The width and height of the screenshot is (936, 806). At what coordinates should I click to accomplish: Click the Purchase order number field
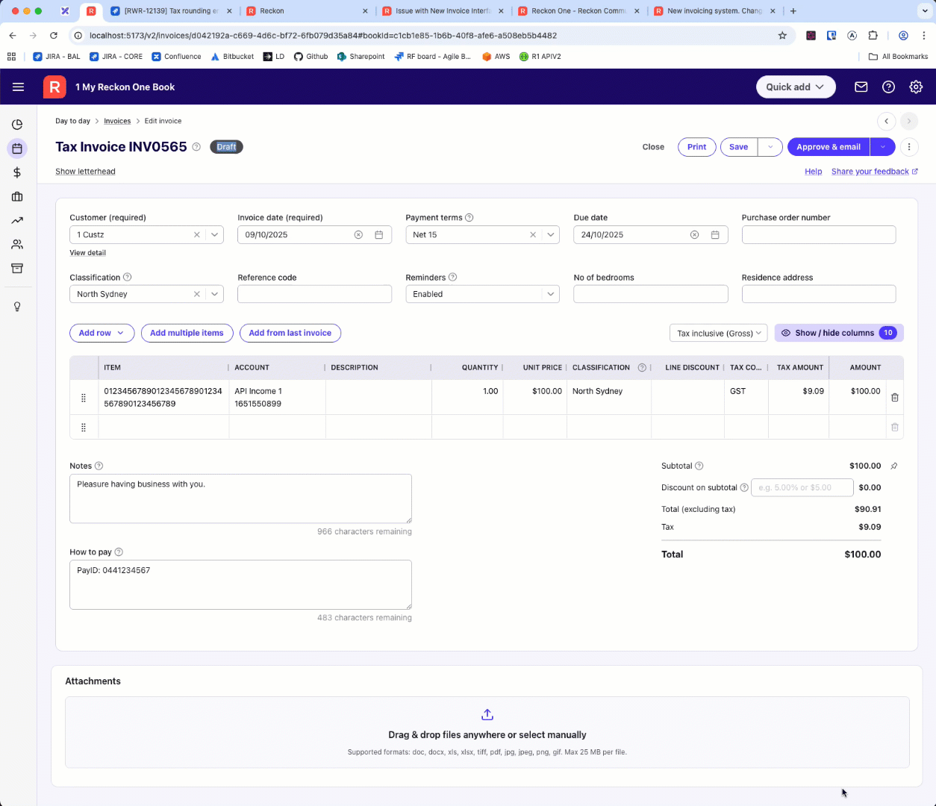(x=819, y=234)
